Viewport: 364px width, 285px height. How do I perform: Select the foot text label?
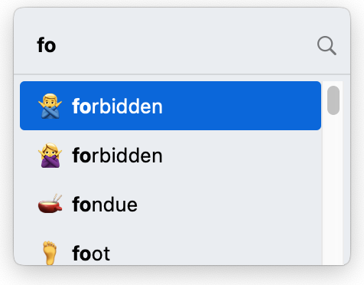pos(91,254)
